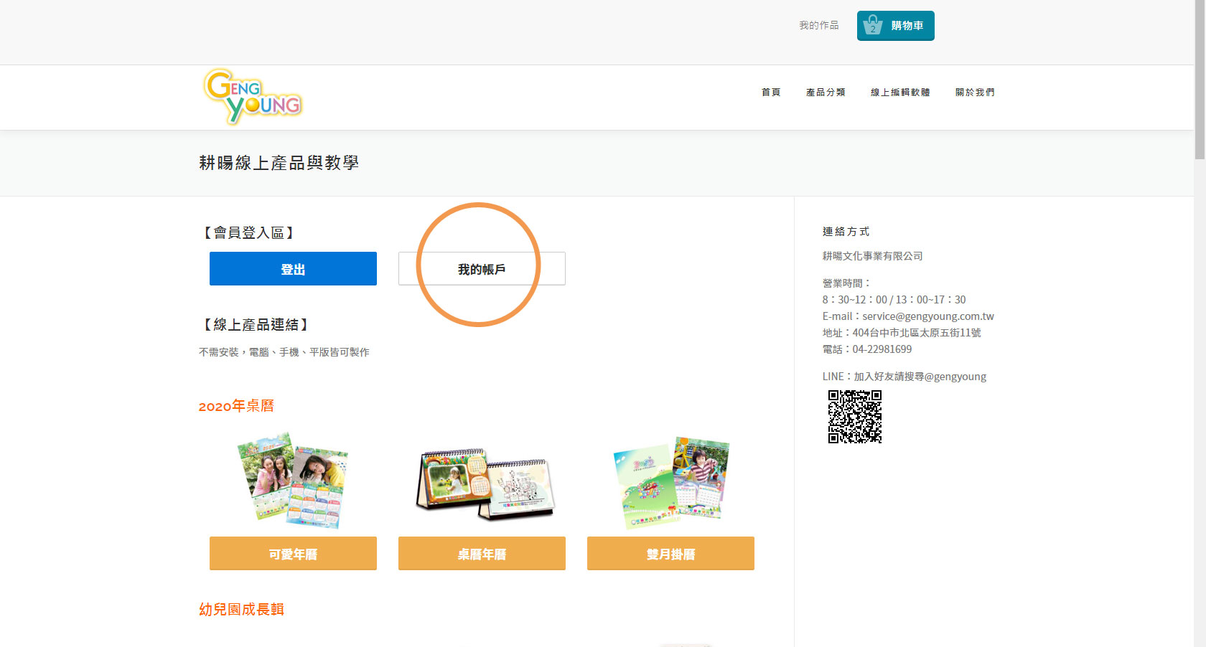The image size is (1206, 647).
Task: Click the 可愛年曆 orange button
Action: [293, 554]
